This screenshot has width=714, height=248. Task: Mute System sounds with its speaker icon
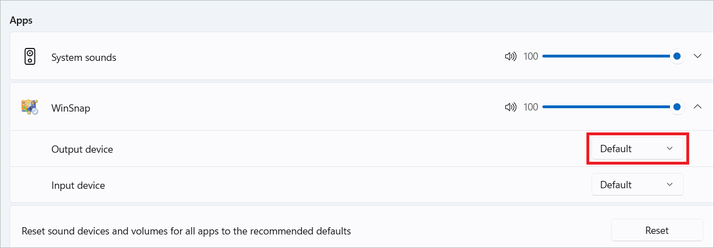pyautogui.click(x=510, y=56)
